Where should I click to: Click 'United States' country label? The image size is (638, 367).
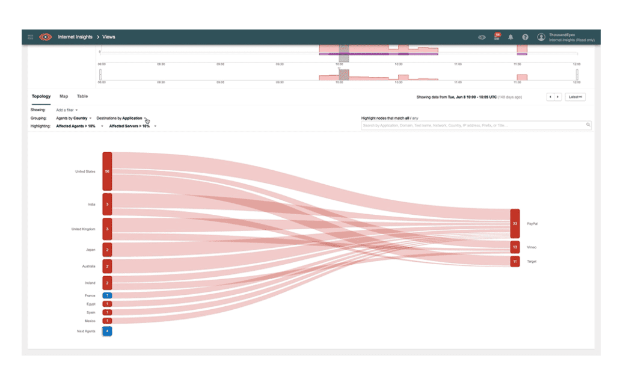point(85,171)
